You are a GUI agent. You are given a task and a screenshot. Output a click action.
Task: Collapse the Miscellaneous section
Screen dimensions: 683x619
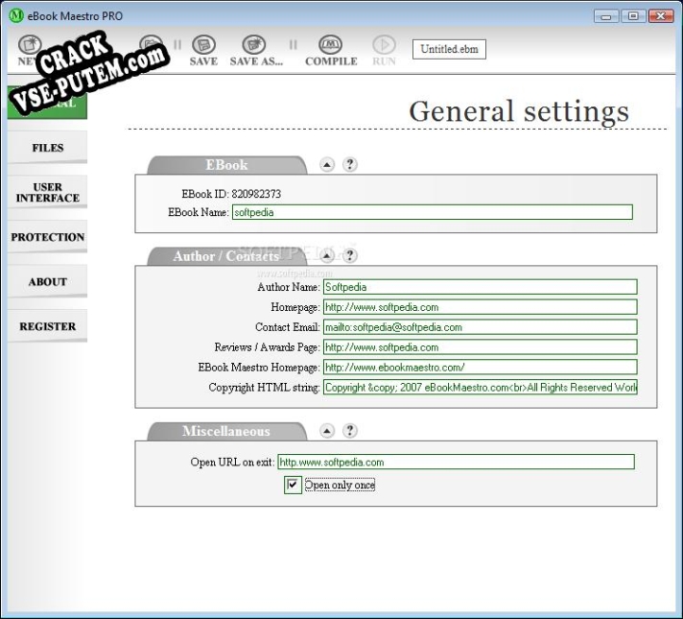[327, 431]
